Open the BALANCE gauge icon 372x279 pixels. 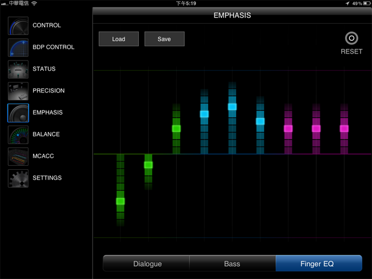[x=18, y=135]
